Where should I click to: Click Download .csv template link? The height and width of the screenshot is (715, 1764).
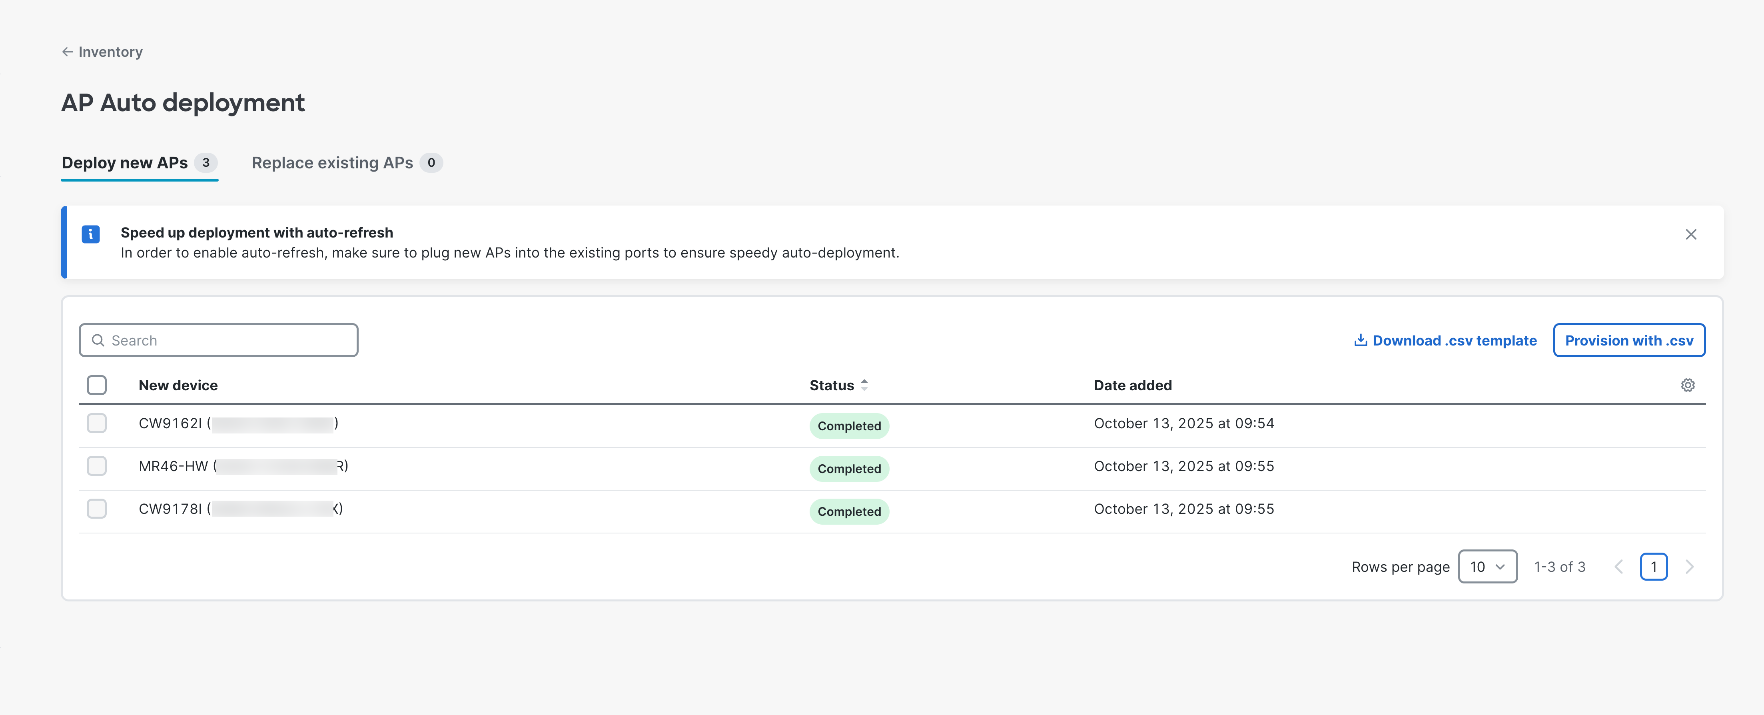(1454, 340)
